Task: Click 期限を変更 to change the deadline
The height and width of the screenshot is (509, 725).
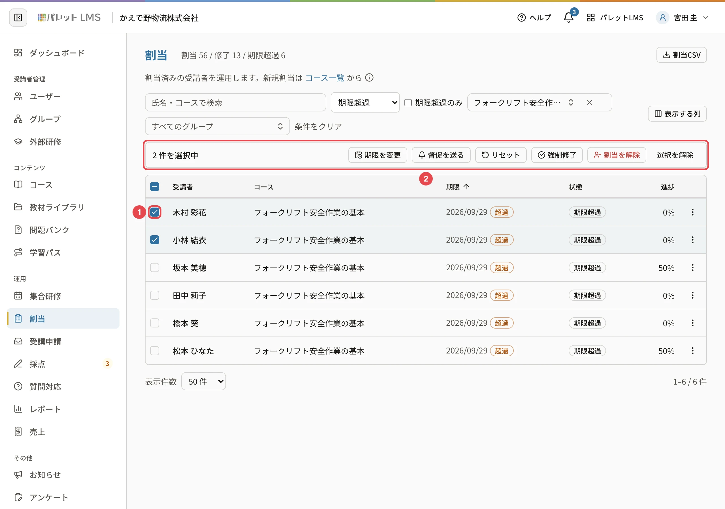Action: pos(378,155)
